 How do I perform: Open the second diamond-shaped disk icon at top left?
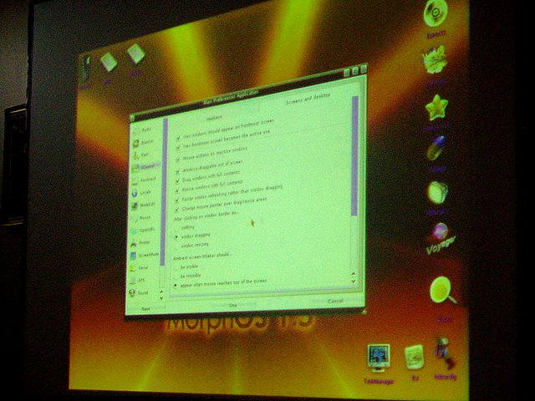coord(135,53)
